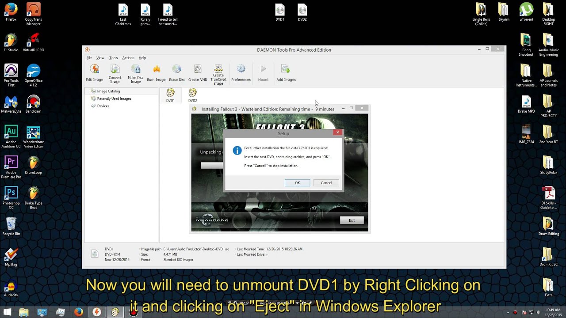Open the Audacity desktop icon
Screen dimensions: 566x318
[11, 288]
